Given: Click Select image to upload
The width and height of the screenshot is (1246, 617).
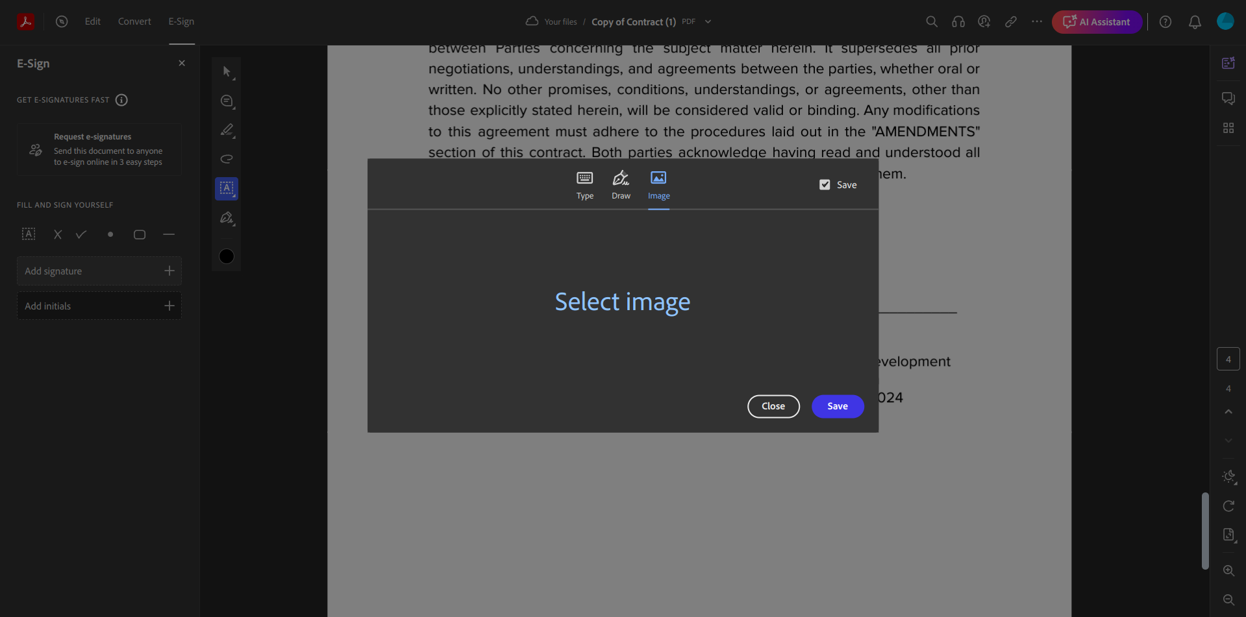Looking at the screenshot, I should pyautogui.click(x=622, y=302).
